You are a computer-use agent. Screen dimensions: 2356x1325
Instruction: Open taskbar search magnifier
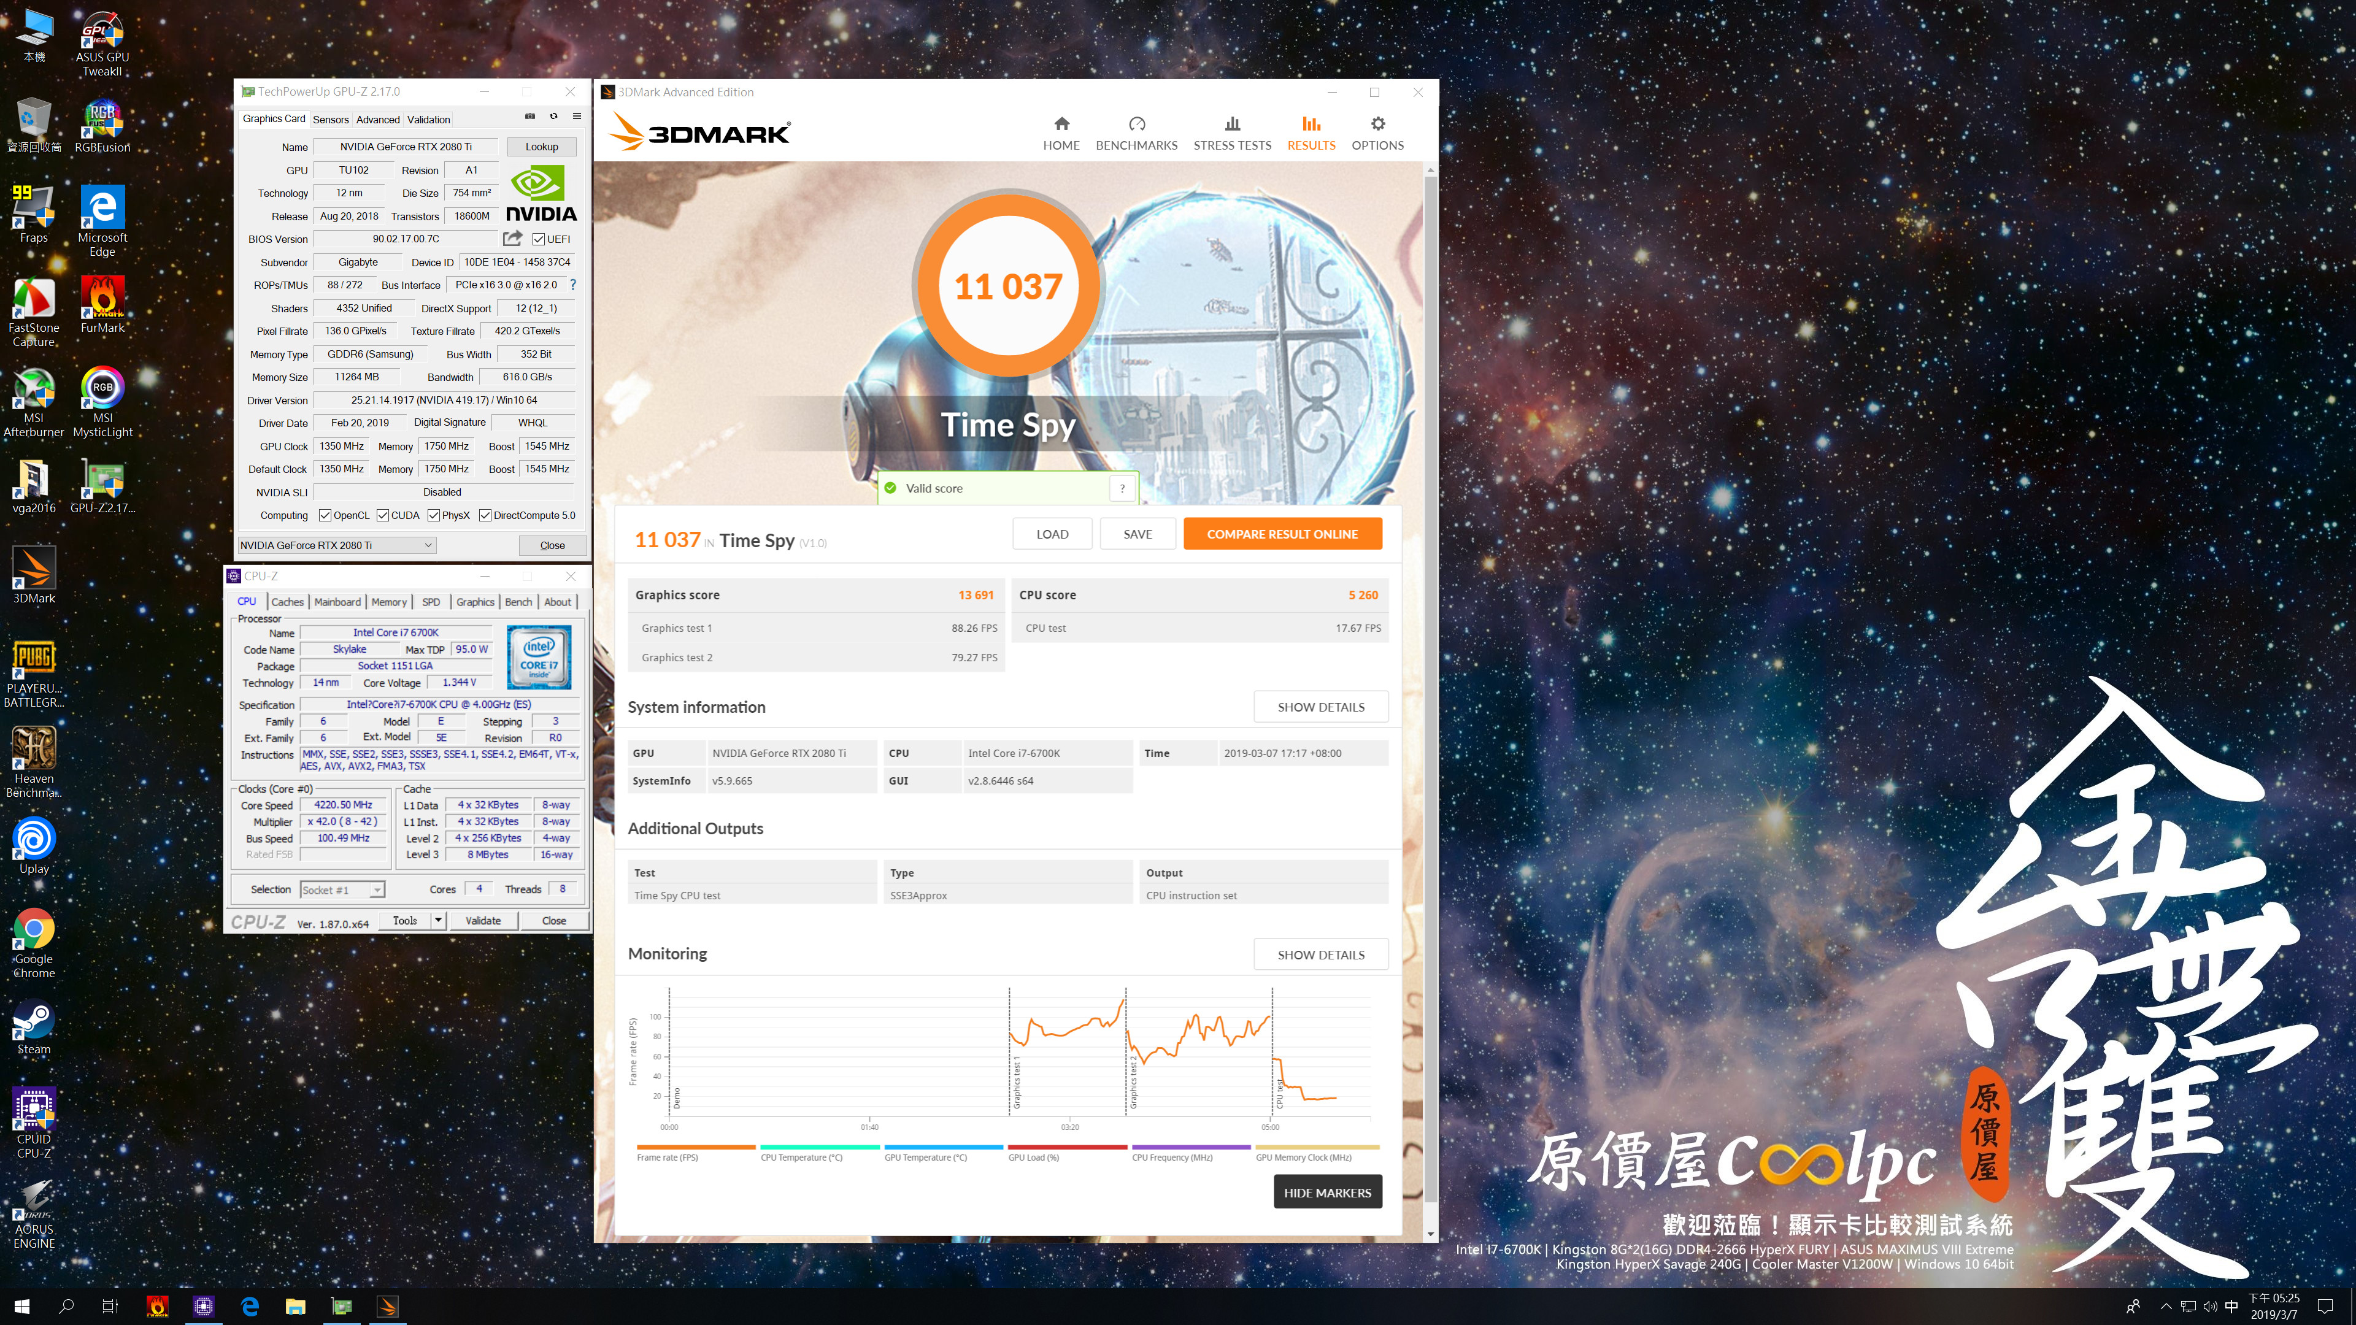point(66,1307)
